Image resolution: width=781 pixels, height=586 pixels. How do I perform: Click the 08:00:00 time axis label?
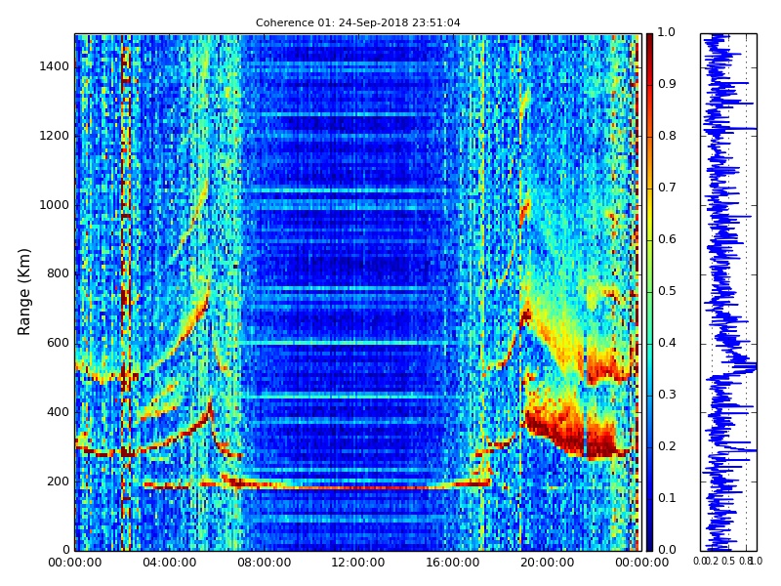pos(264,563)
